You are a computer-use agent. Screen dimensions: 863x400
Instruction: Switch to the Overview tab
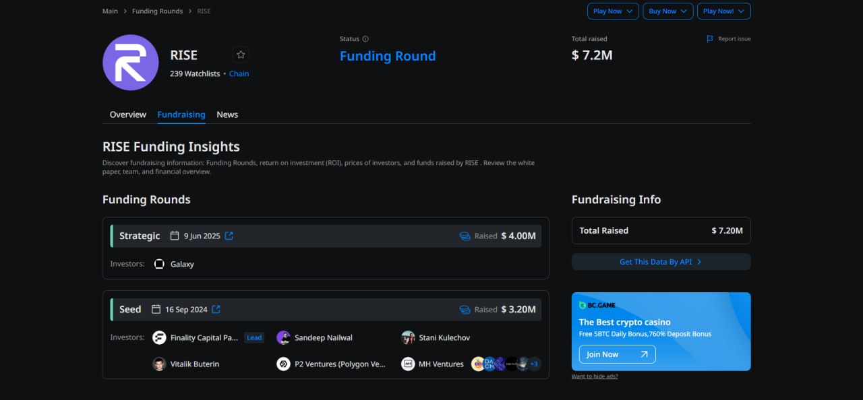tap(127, 114)
